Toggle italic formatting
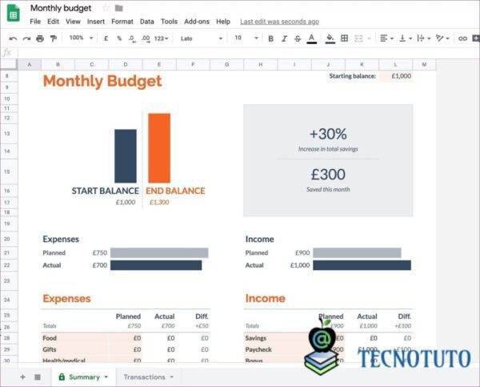The image size is (480, 387). [x=284, y=38]
